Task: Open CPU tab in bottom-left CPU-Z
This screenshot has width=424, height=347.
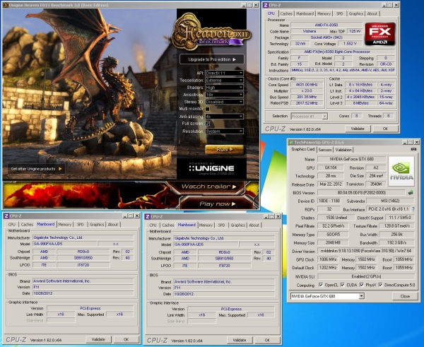Action: coord(12,225)
